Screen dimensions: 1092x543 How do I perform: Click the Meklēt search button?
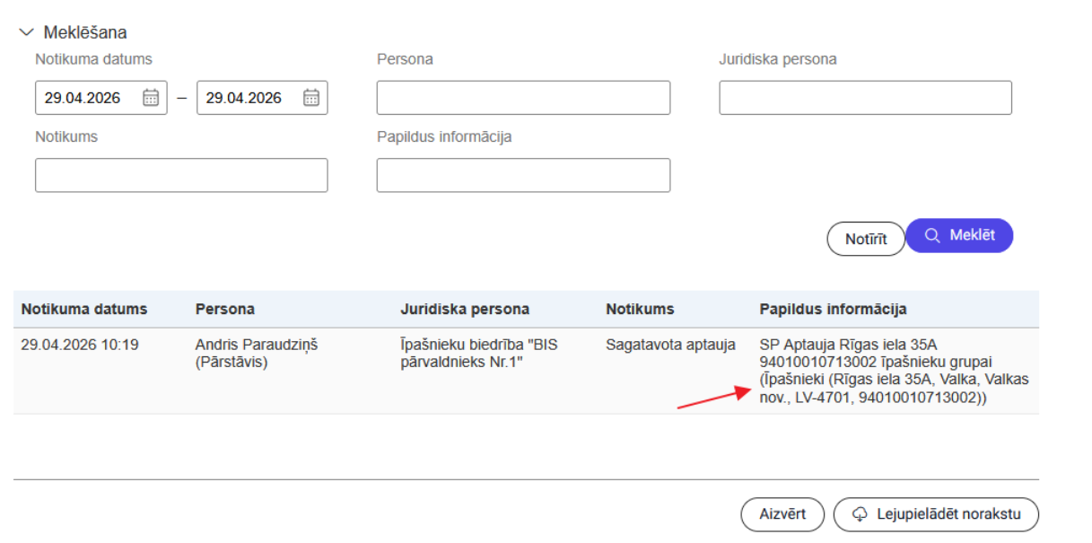(x=959, y=235)
